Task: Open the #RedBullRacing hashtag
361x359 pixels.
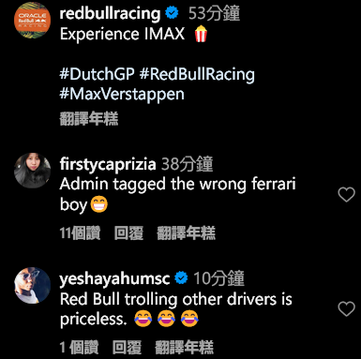Action: (197, 74)
